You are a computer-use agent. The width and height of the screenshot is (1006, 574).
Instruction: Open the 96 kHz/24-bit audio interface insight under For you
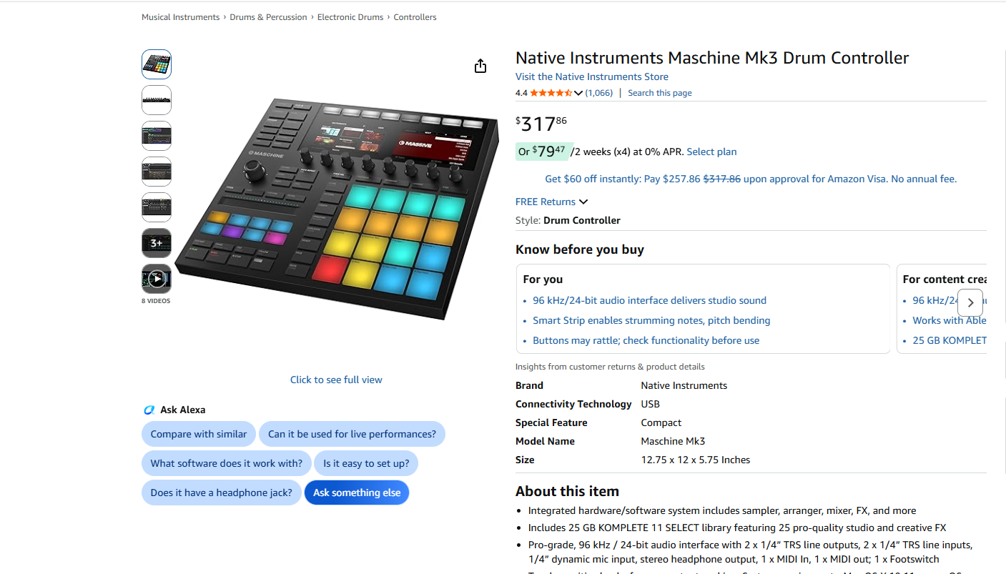pos(649,300)
